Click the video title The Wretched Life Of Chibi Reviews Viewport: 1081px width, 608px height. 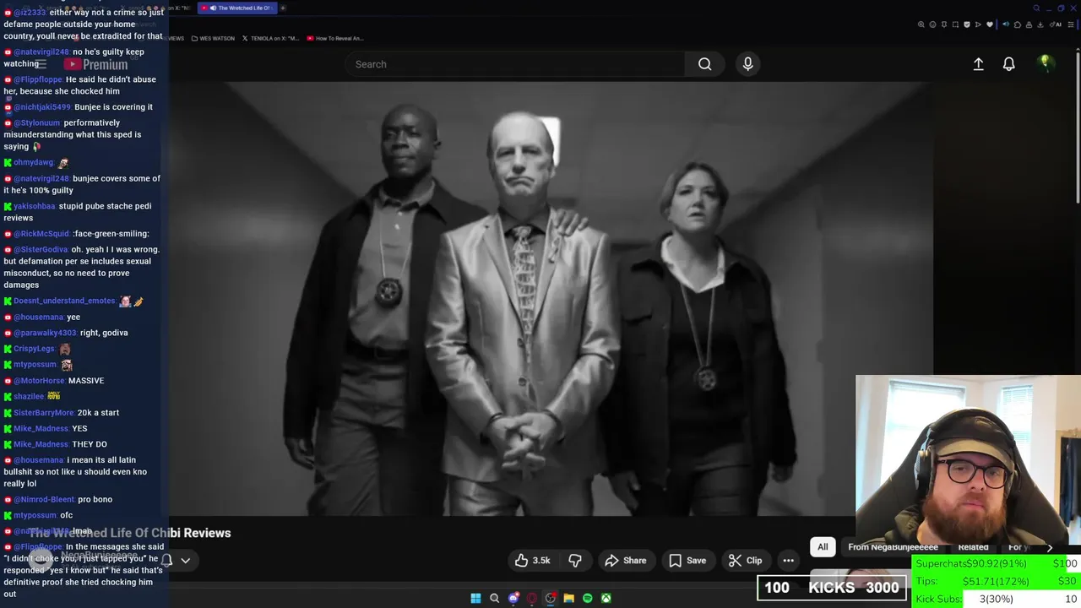point(130,533)
